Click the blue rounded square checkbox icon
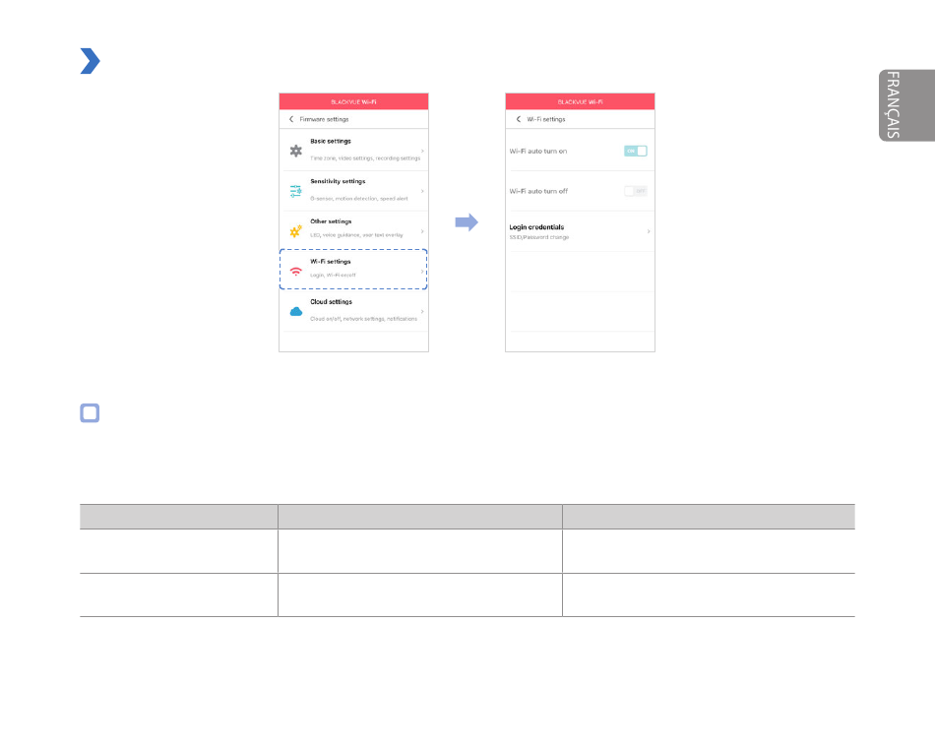Image resolution: width=935 pixels, height=748 pixels. 90,412
